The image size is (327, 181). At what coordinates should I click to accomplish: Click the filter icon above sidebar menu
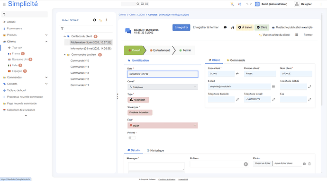click(4, 14)
